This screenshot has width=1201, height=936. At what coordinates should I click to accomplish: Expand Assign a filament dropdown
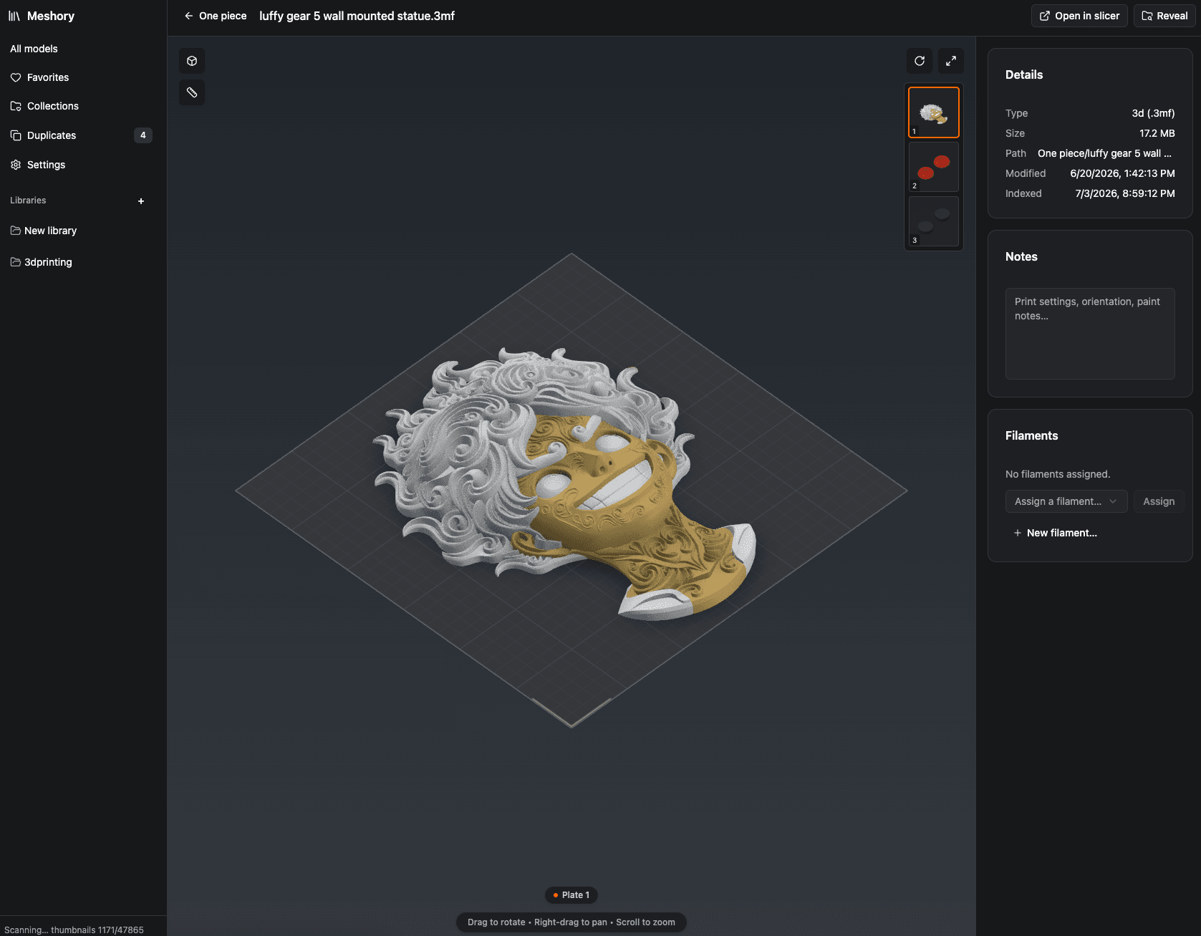(1066, 501)
